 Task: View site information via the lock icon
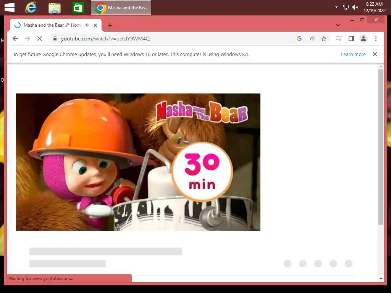pos(55,39)
